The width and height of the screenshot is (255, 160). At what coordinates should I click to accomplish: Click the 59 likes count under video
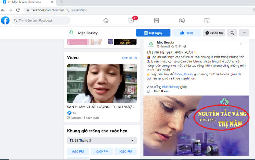click(x=75, y=113)
